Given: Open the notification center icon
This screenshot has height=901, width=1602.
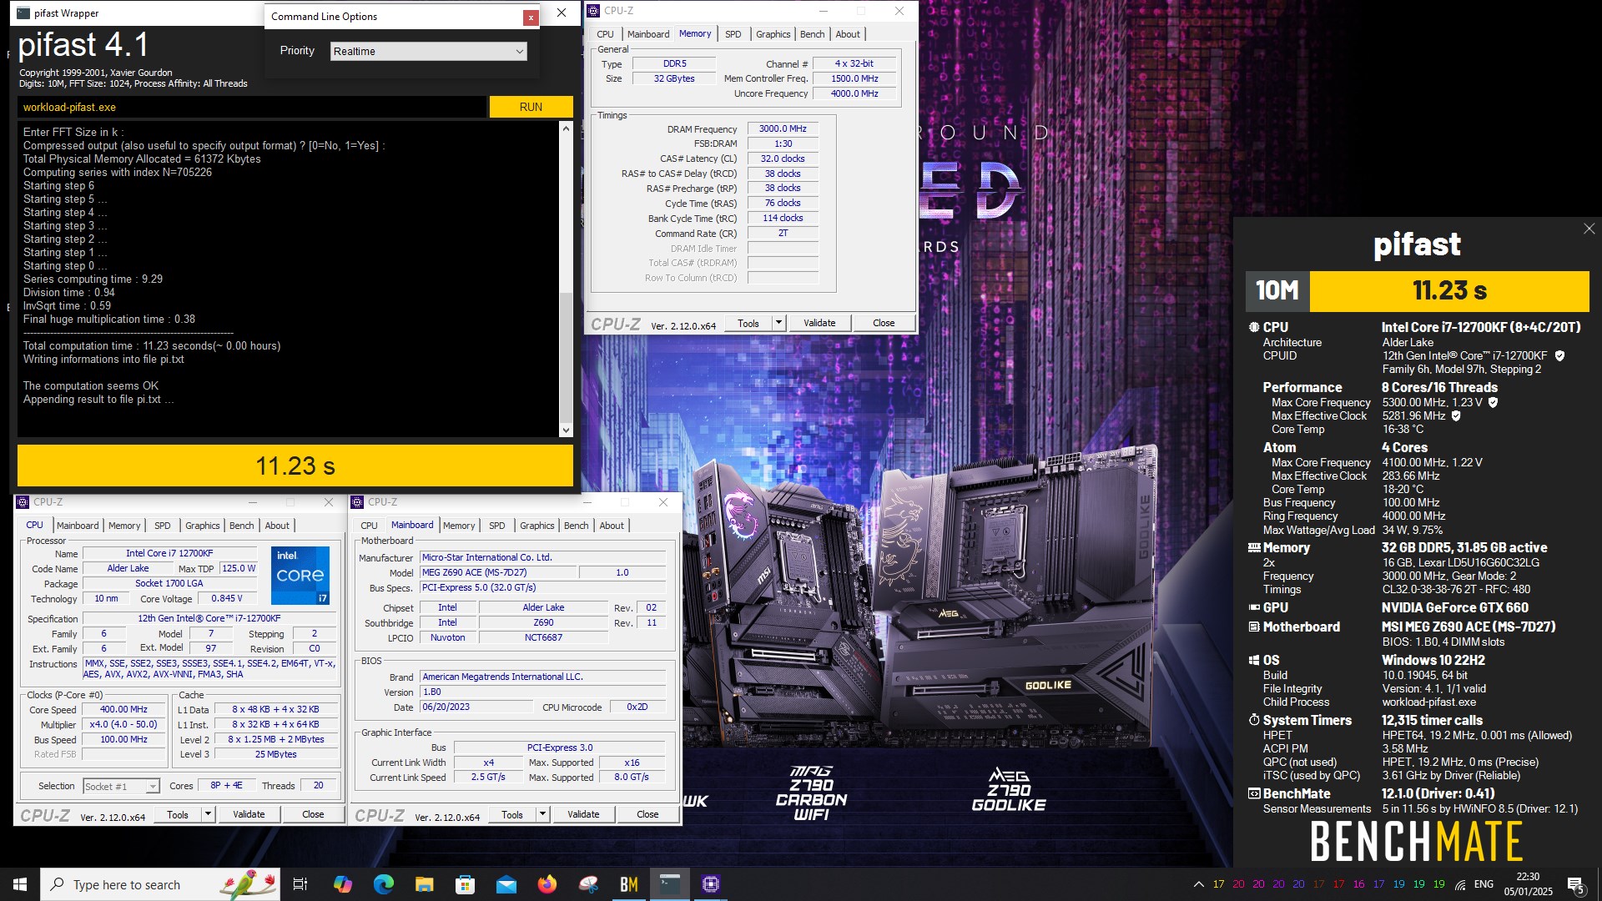Looking at the screenshot, I should pyautogui.click(x=1575, y=884).
